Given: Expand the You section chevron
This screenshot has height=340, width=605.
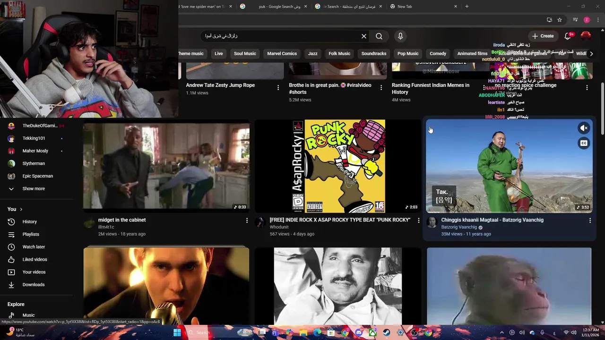Looking at the screenshot, I should (x=21, y=209).
